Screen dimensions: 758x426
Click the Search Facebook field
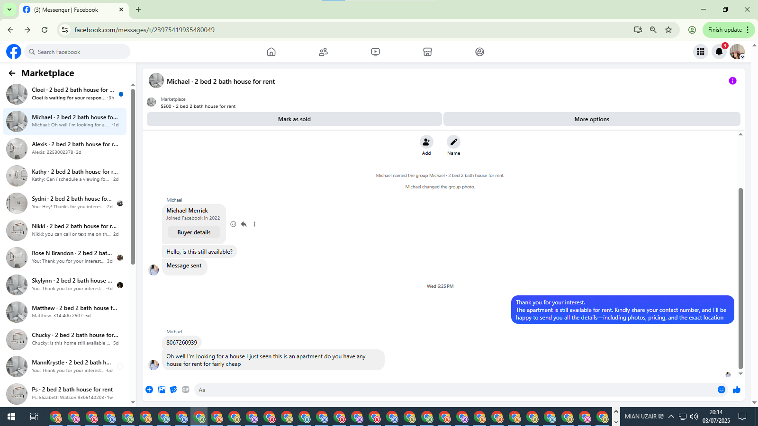click(77, 52)
